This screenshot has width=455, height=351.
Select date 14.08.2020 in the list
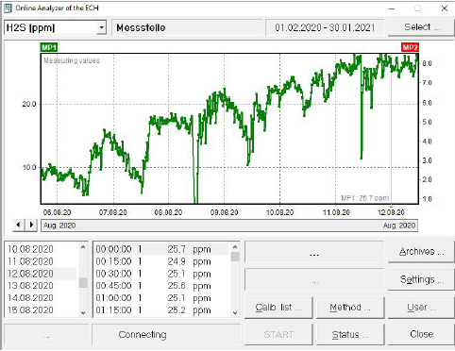42,298
